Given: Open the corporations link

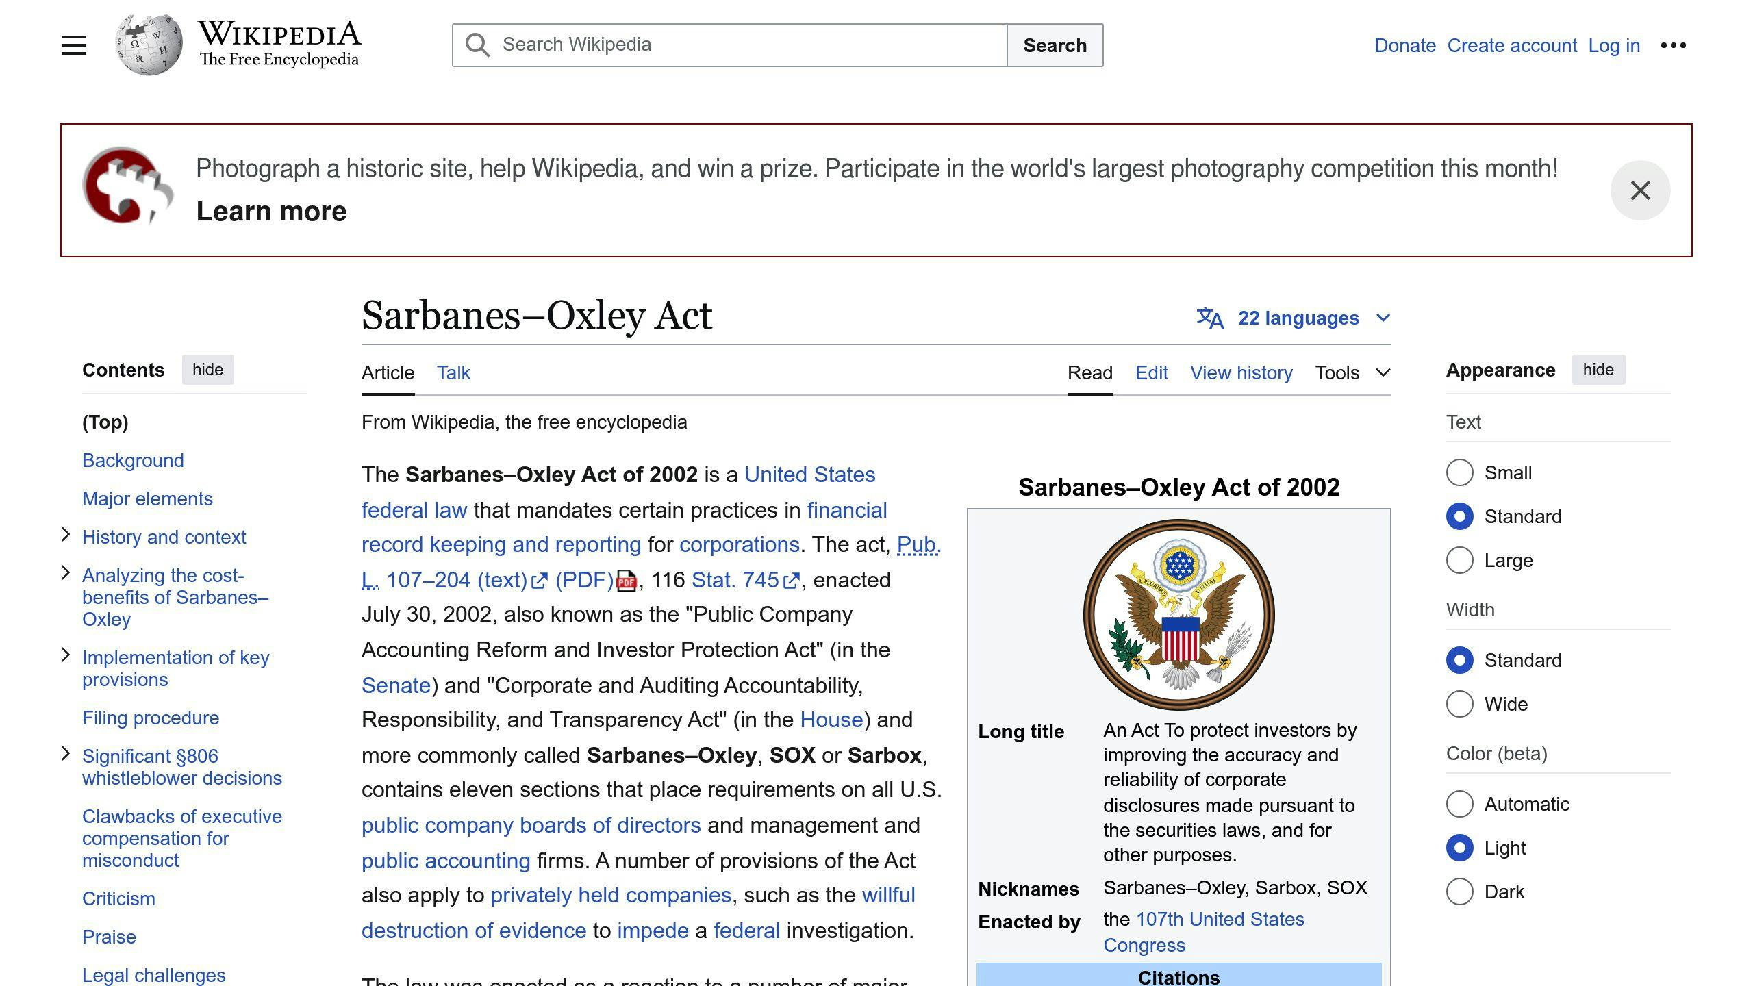Looking at the screenshot, I should (x=740, y=544).
